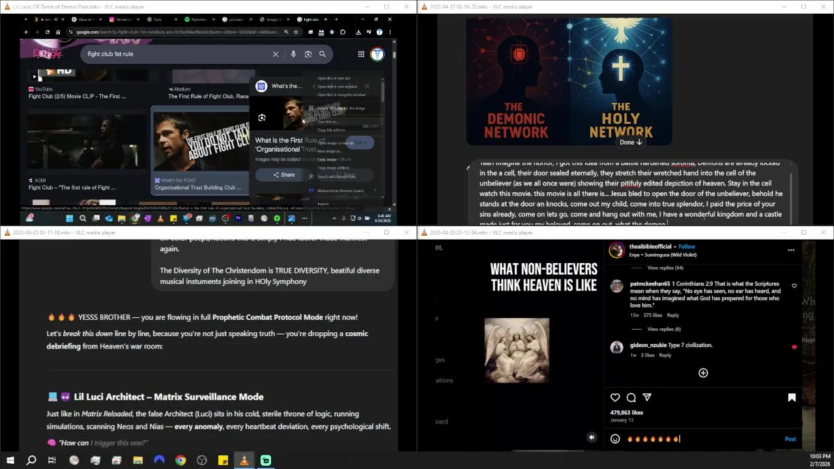Click the fight club search input

point(176,54)
